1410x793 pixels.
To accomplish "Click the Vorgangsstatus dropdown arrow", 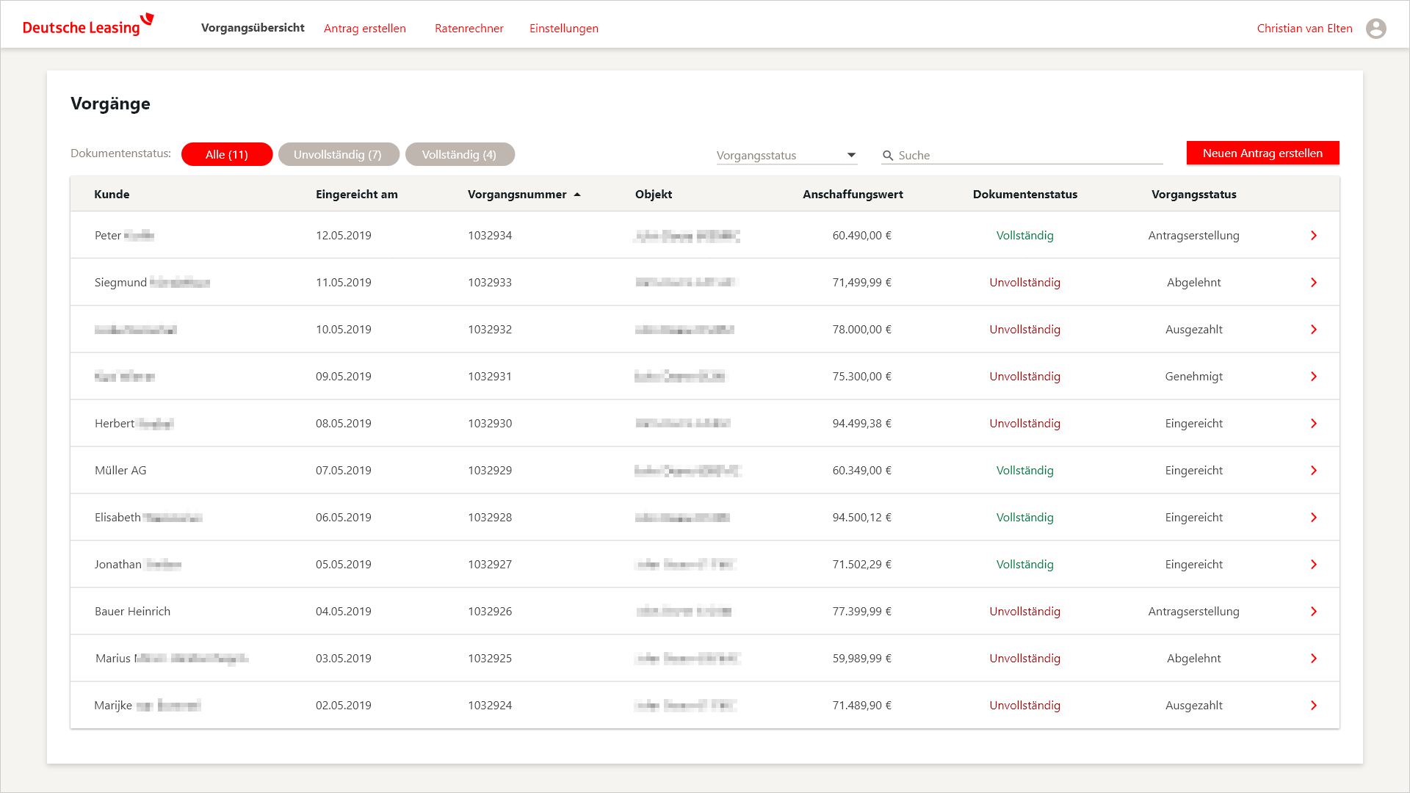I will coord(851,155).
